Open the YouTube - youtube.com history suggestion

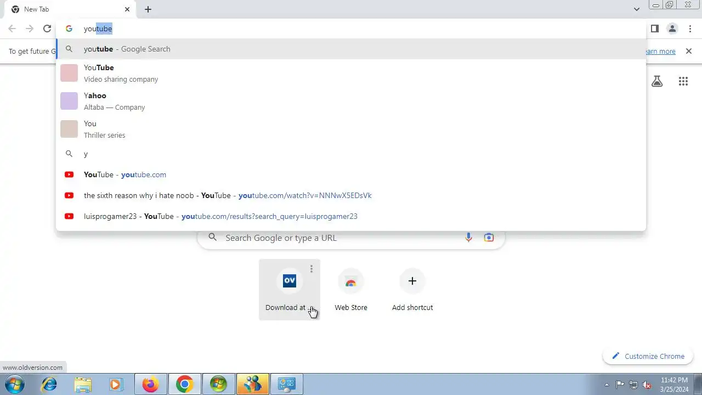351,174
